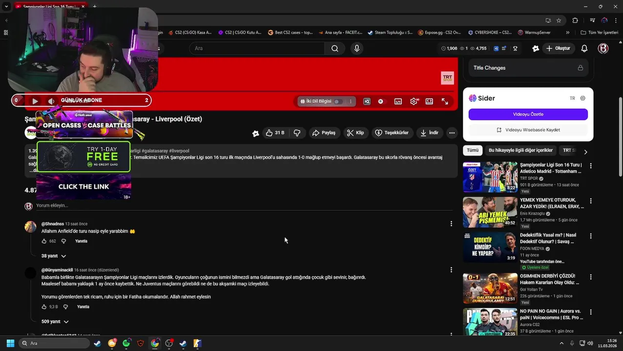Open Chrome extensions puzzle icon

pyautogui.click(x=575, y=20)
